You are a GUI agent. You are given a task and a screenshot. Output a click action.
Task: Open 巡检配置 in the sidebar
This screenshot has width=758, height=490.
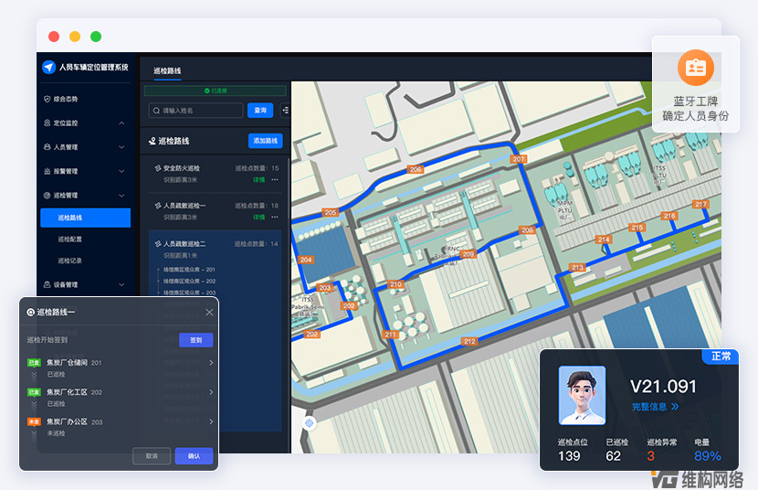[x=70, y=240]
